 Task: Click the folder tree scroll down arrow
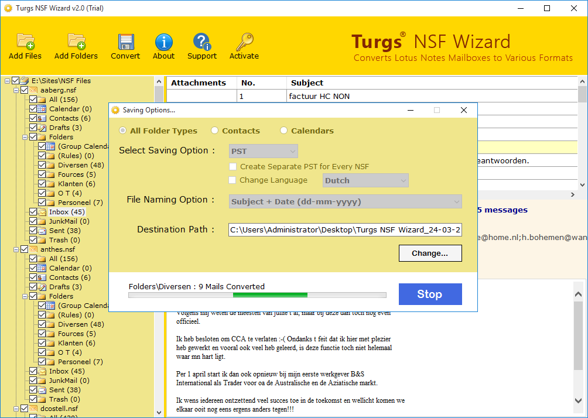(159, 412)
